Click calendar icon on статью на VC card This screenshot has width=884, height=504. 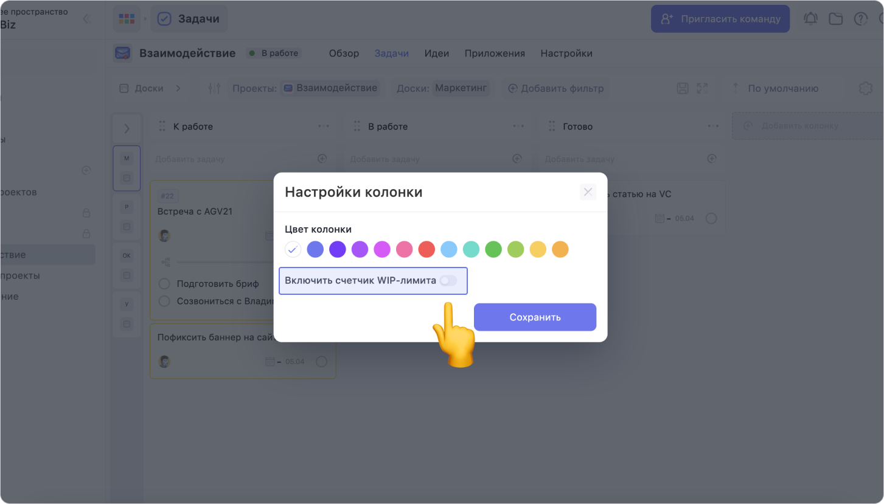pyautogui.click(x=660, y=218)
